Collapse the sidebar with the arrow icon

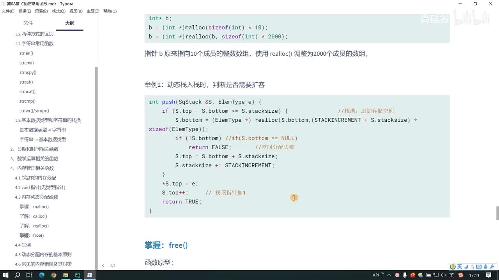pos(103,266)
